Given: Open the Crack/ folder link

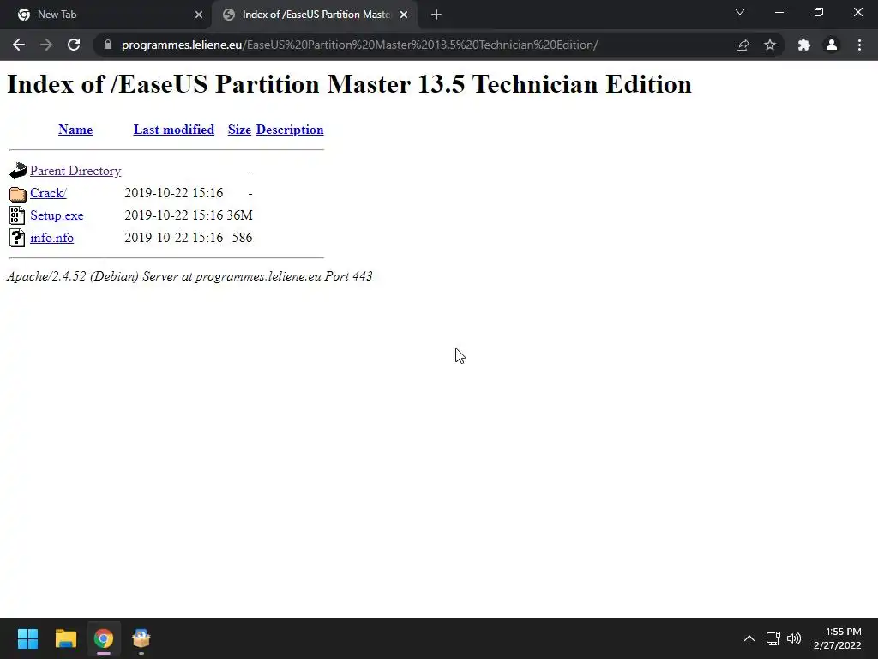Looking at the screenshot, I should (x=48, y=193).
